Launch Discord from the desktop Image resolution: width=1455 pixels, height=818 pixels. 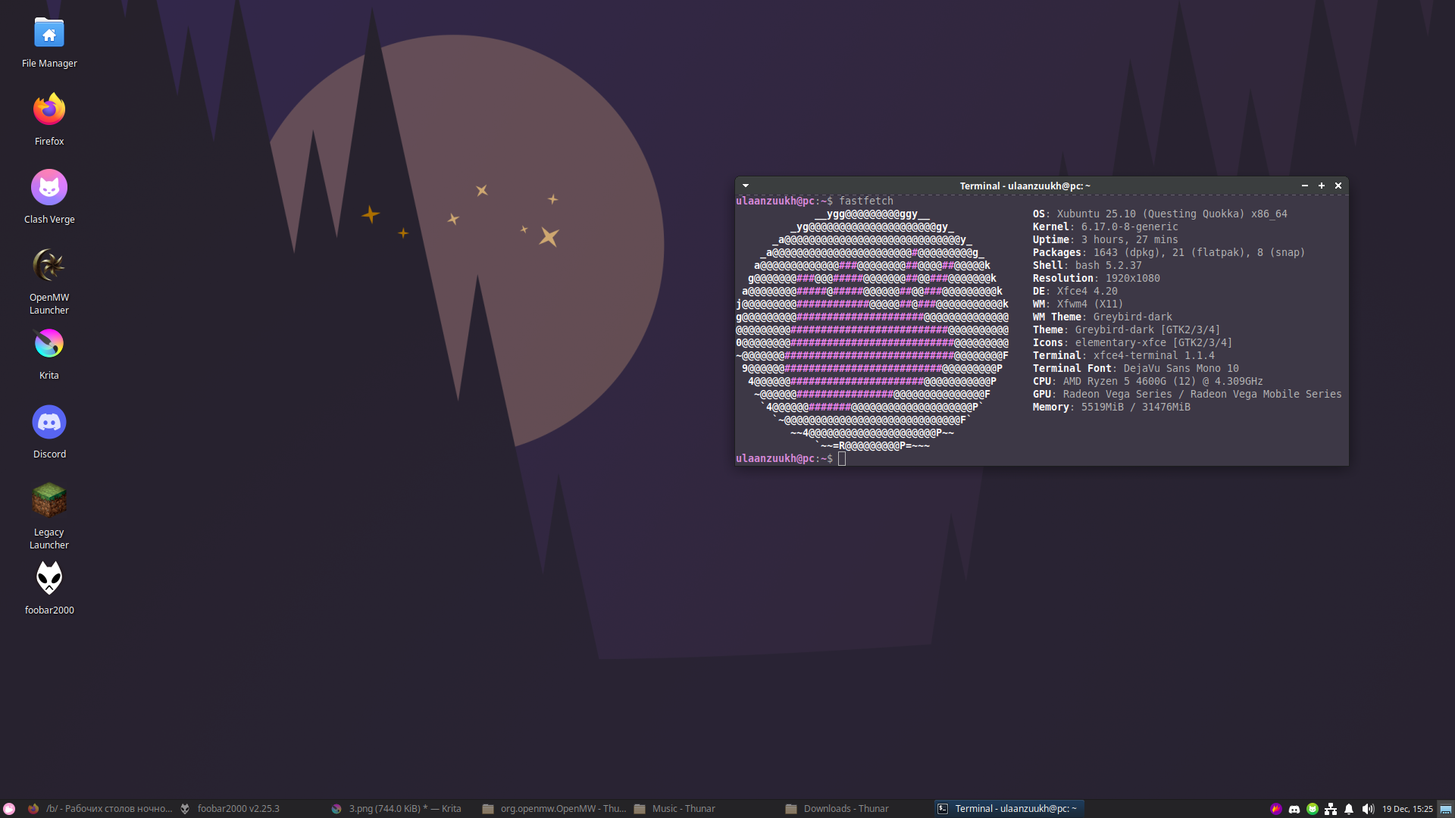(49, 422)
